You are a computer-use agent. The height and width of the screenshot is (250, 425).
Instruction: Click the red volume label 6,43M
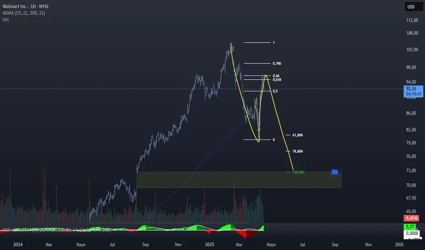pyautogui.click(x=411, y=218)
